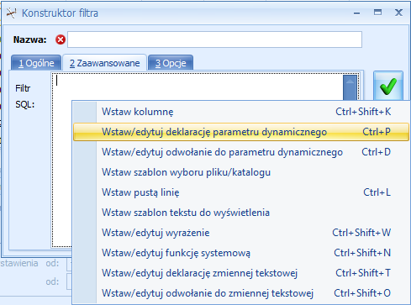
Task: Close the Konstruktor filtra window
Action: pyautogui.click(x=398, y=13)
